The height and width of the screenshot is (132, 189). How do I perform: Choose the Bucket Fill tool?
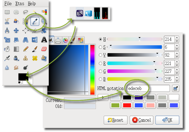[x=7, y=49]
